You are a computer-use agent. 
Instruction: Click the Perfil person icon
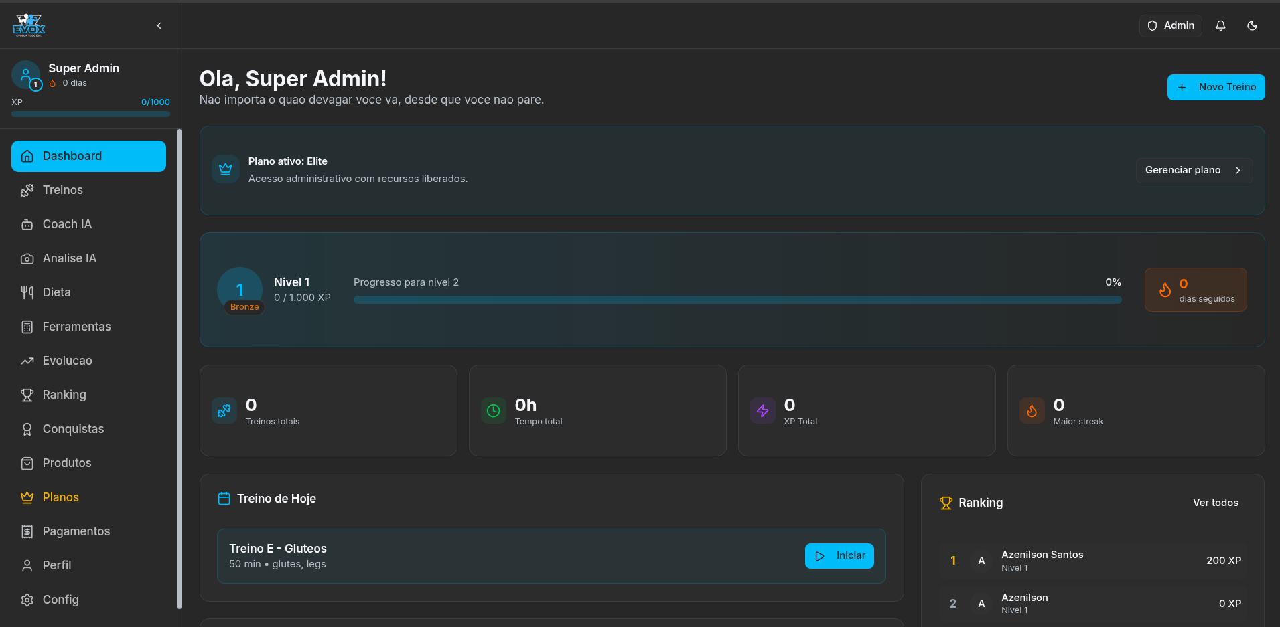pos(27,565)
